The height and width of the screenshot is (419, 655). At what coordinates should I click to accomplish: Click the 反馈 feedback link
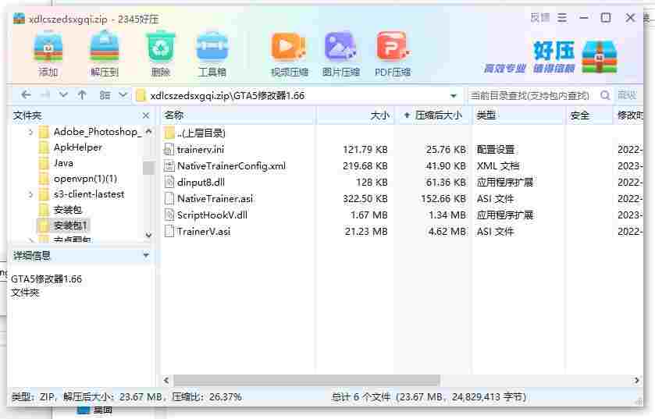coord(540,18)
